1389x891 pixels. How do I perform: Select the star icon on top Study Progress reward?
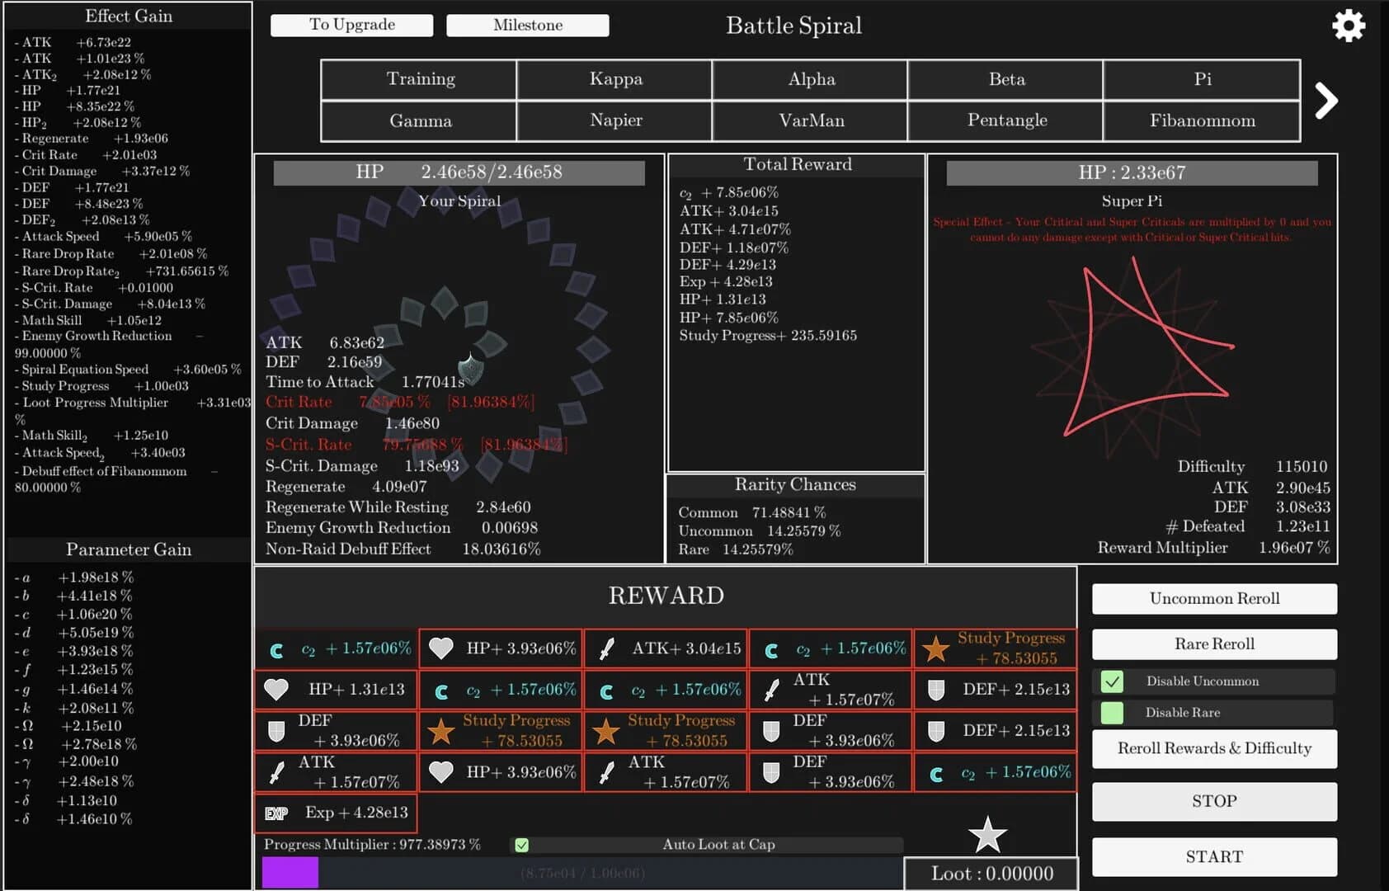coord(936,648)
